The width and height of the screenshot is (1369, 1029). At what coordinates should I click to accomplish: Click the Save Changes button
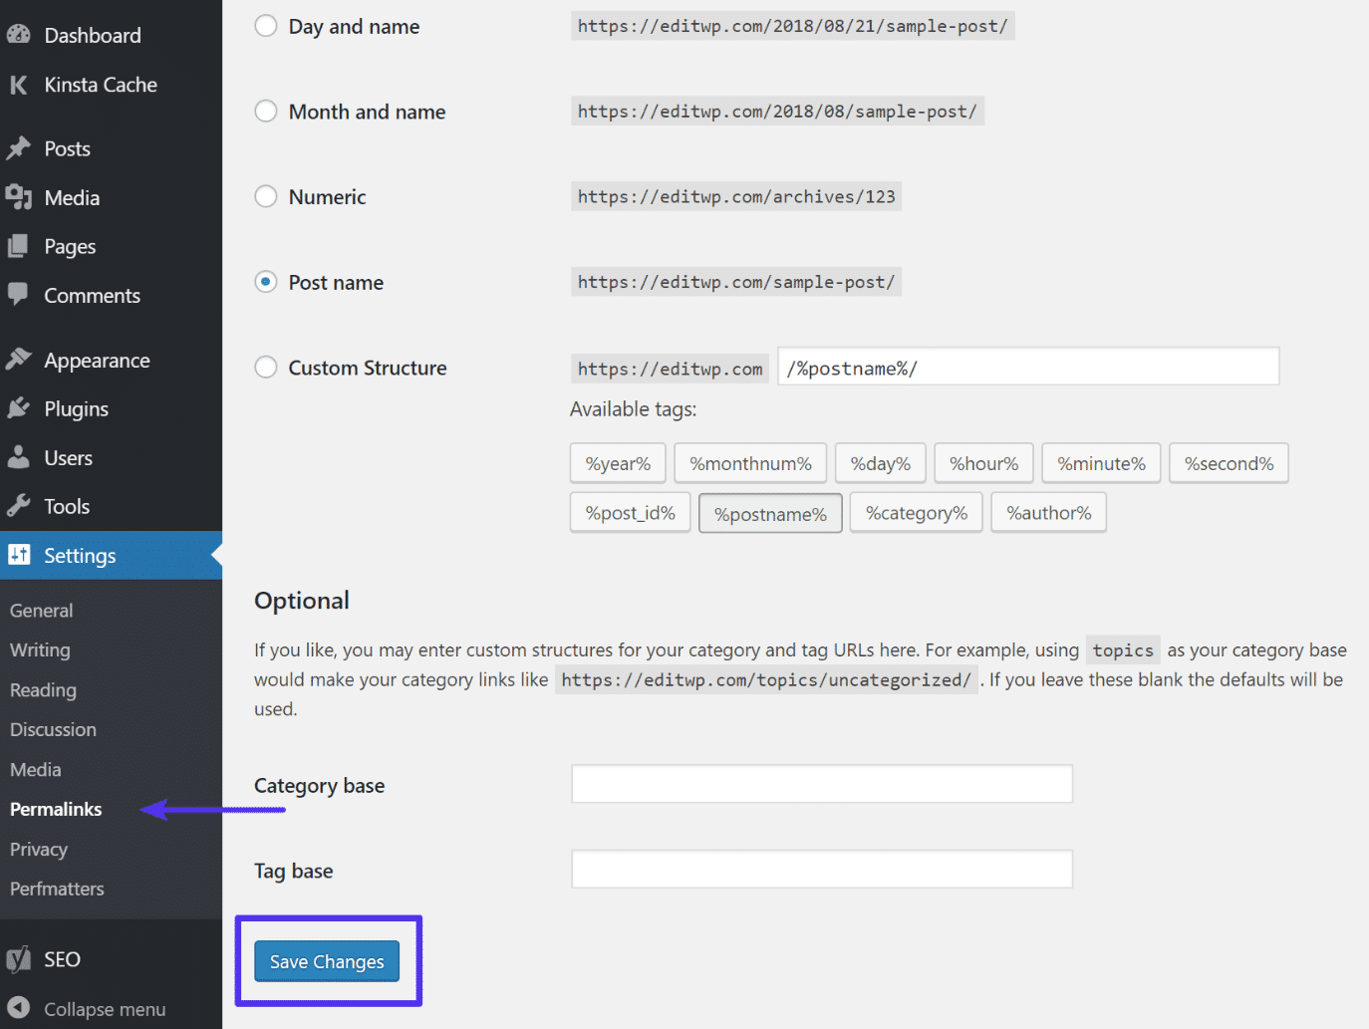click(326, 961)
